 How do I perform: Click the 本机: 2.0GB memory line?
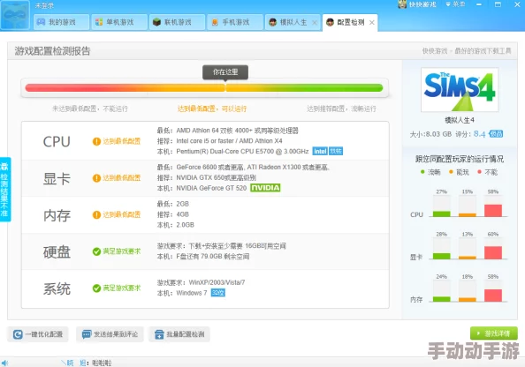(x=176, y=225)
